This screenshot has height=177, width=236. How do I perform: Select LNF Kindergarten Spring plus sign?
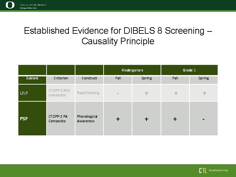[x=147, y=93]
